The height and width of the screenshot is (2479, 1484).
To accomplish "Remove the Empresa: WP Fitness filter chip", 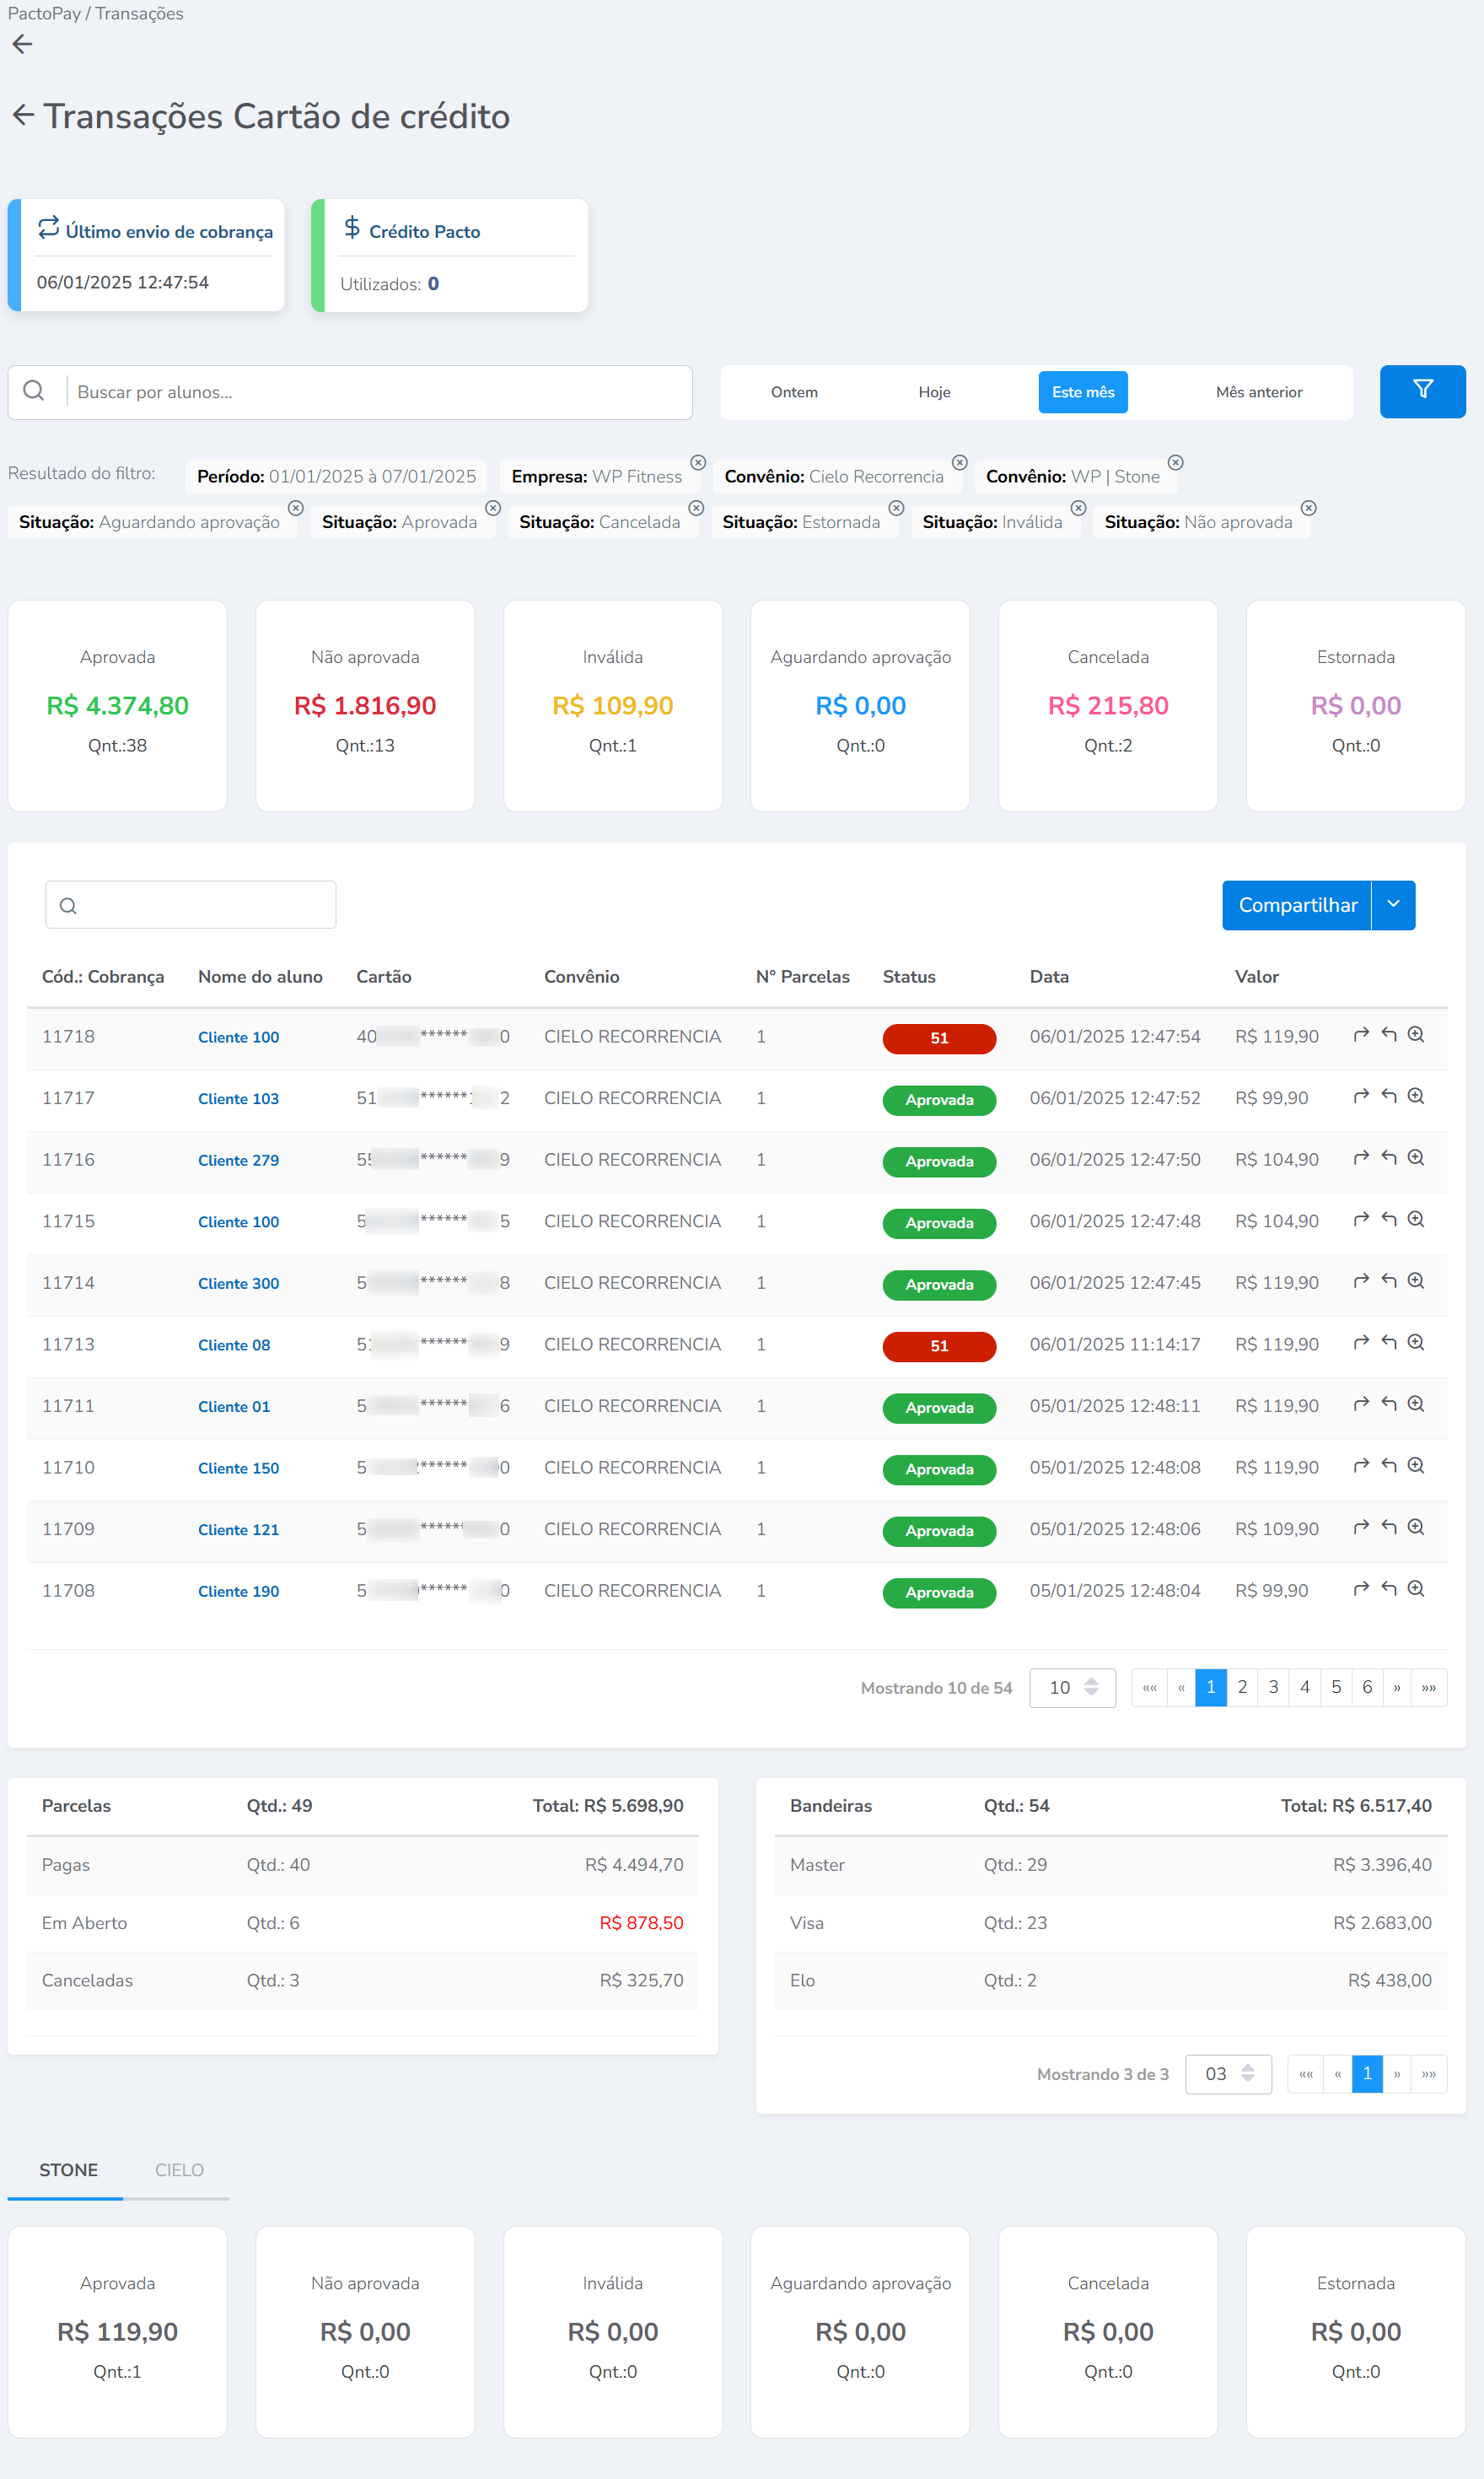I will 698,462.
